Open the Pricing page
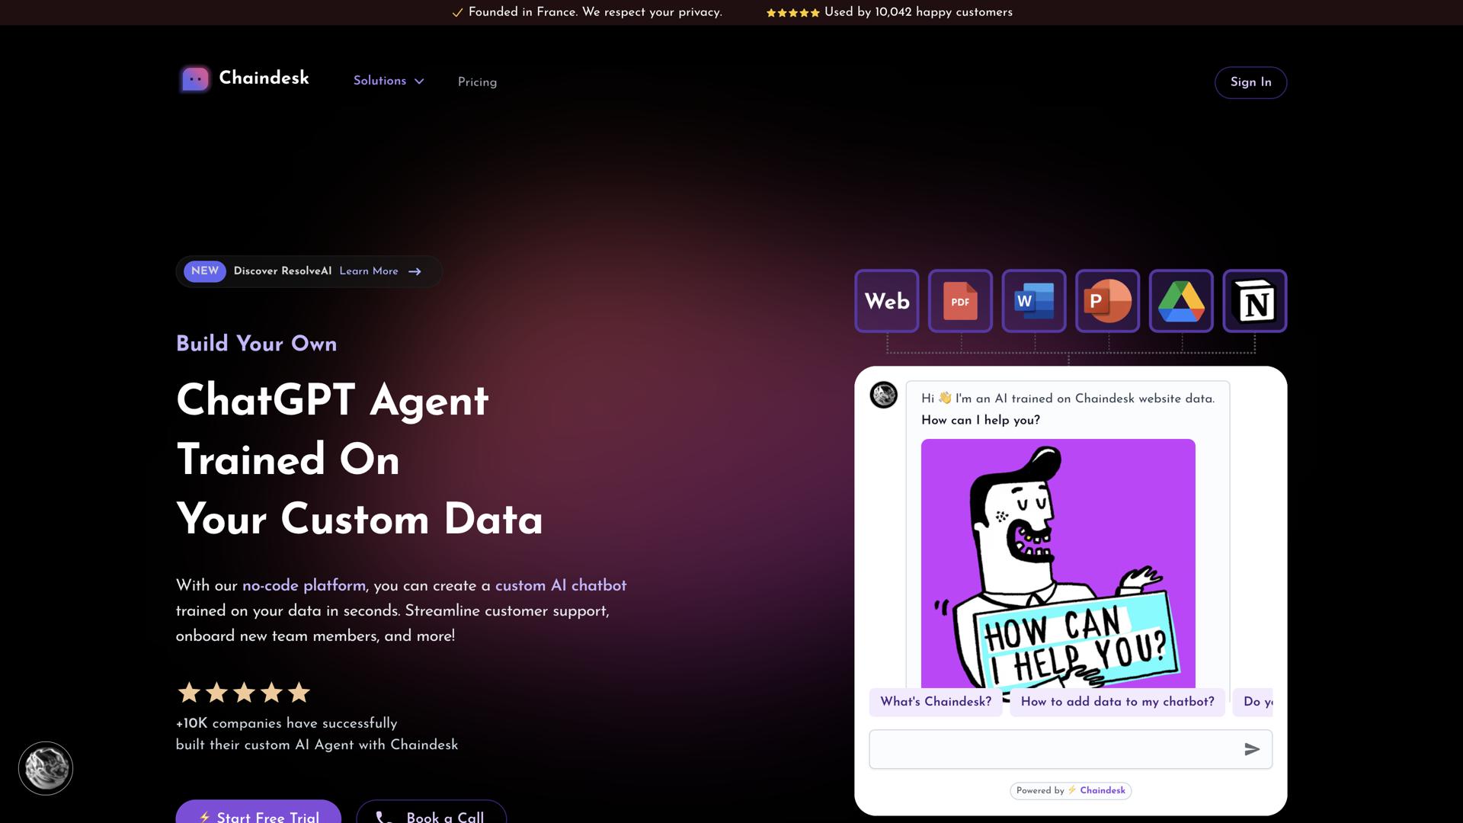The width and height of the screenshot is (1463, 823). tap(477, 82)
